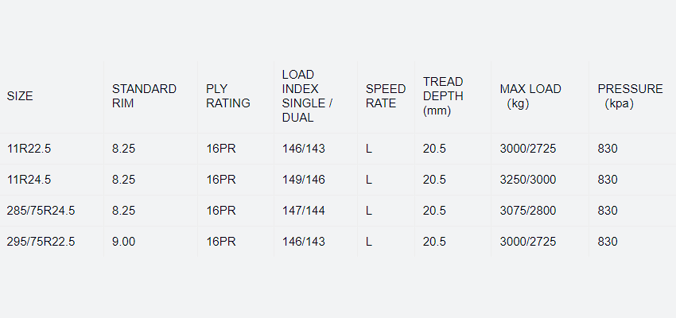Click speed rate L in 11R24.5 row

pyautogui.click(x=369, y=180)
